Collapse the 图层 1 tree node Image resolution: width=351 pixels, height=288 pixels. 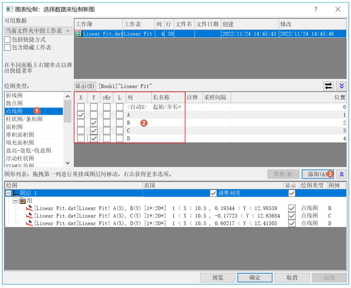[x=8, y=193]
